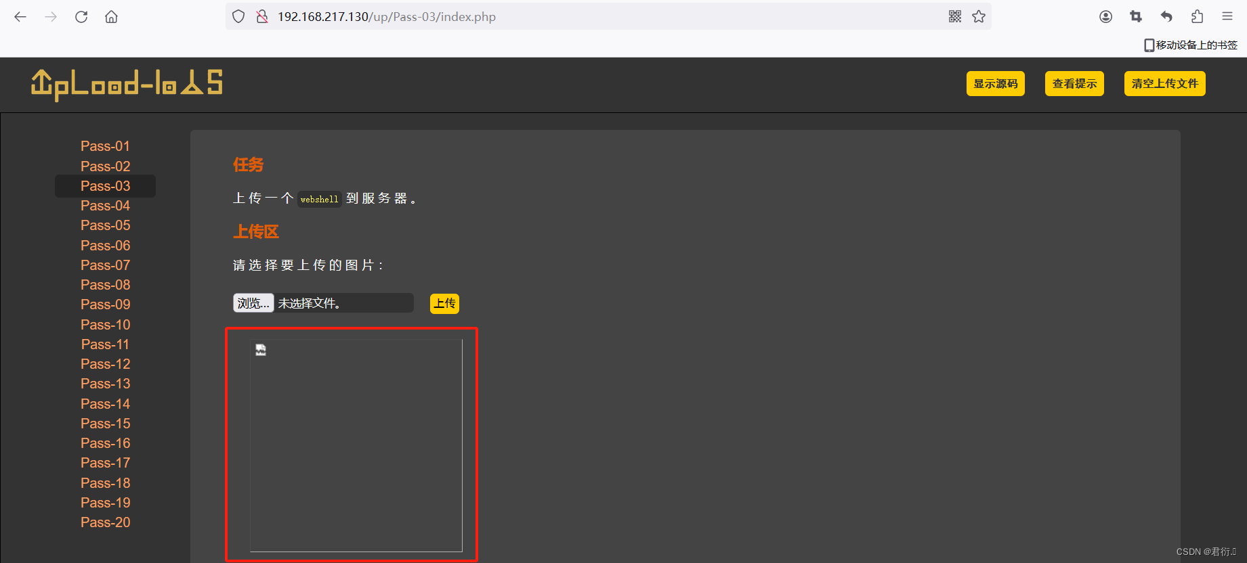Navigate to Pass-12

pos(105,364)
